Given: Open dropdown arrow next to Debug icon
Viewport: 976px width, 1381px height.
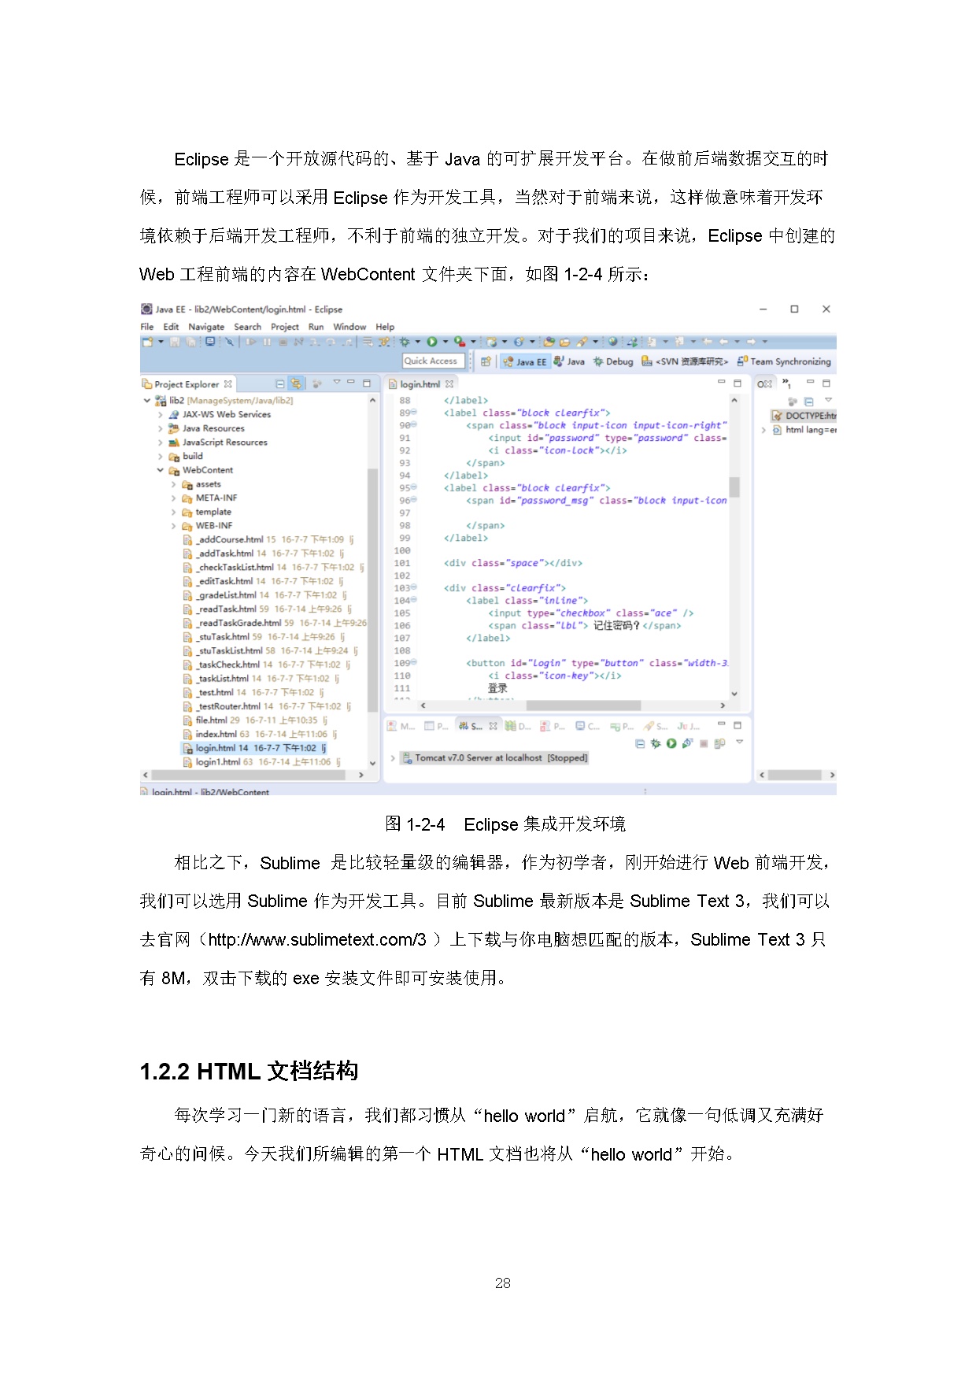Looking at the screenshot, I should pos(418,342).
